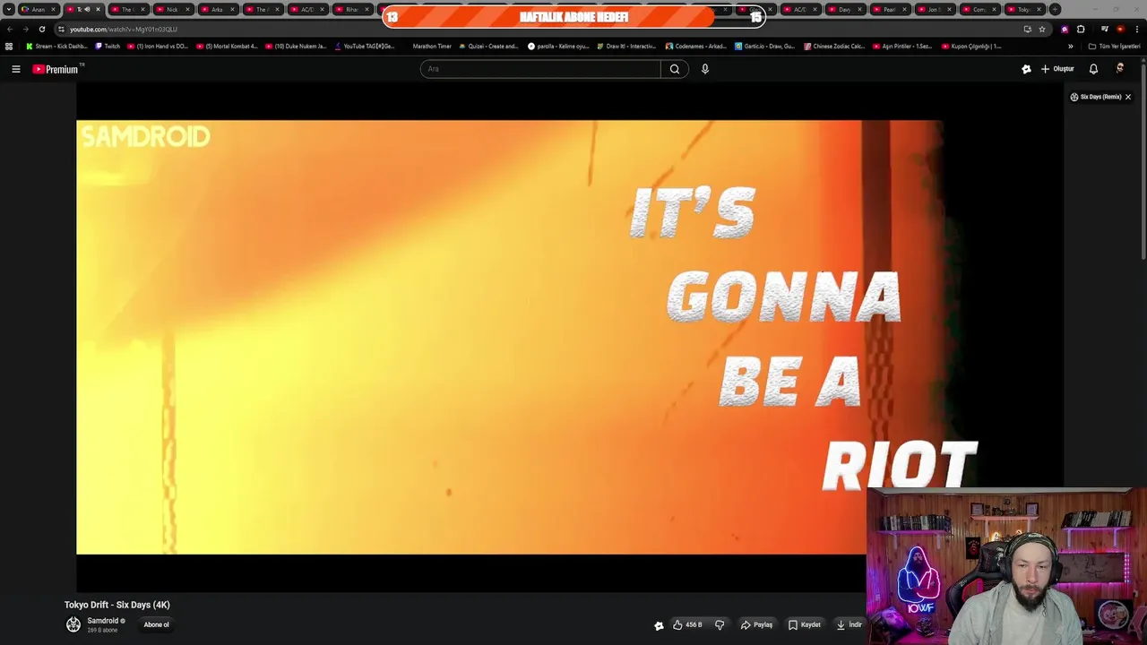Open the browser profile avatar in toolbar
The height and width of the screenshot is (645, 1147).
coord(1120,29)
